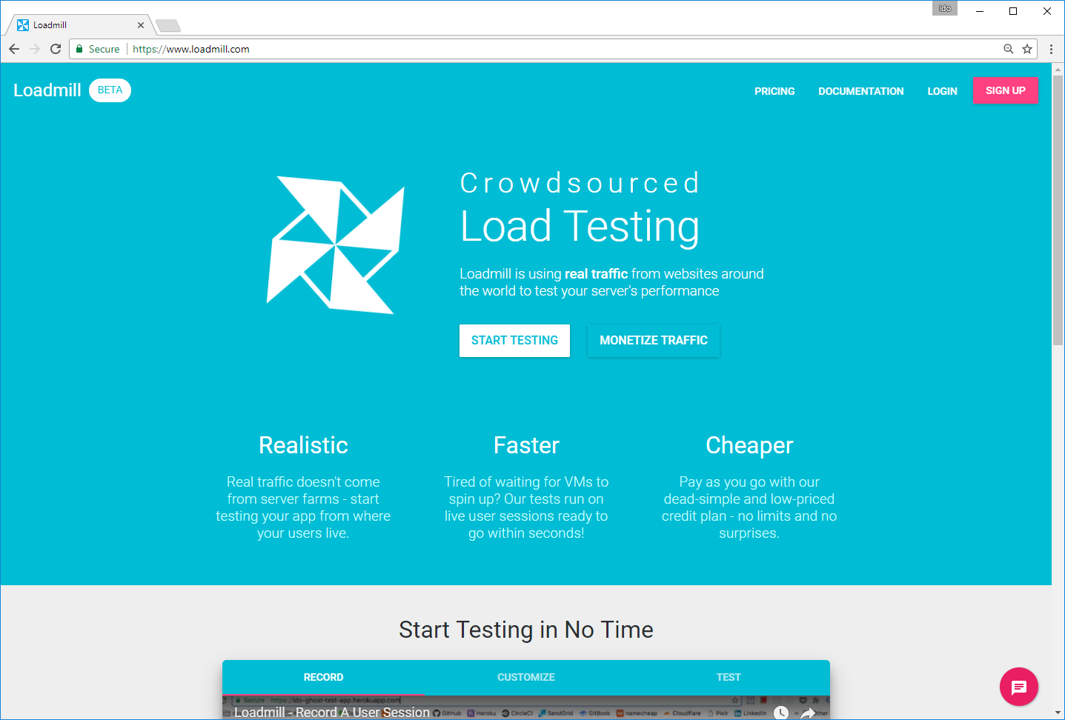Click the Watch Later clock icon on the video
The height and width of the screenshot is (720, 1065).
coord(781,713)
